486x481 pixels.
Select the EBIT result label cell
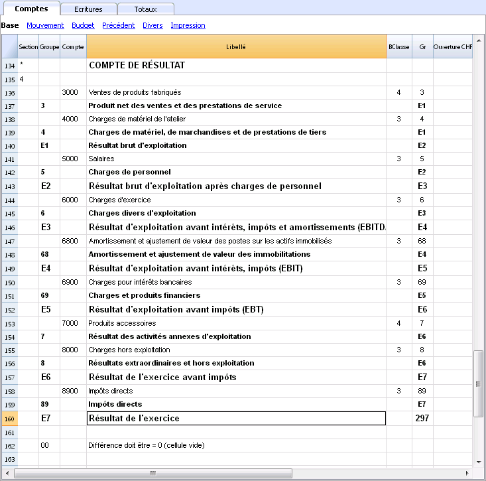click(x=236, y=268)
